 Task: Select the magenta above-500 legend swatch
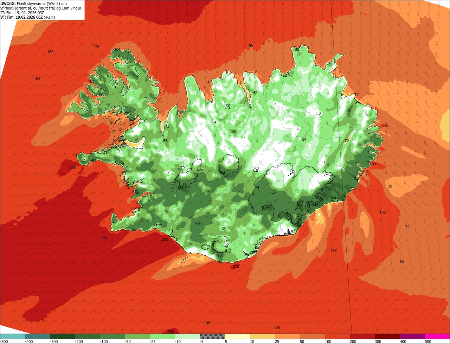[x=437, y=336]
